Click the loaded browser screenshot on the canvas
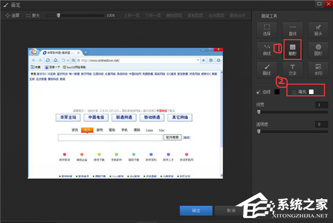The height and width of the screenshot is (223, 333). point(125,113)
